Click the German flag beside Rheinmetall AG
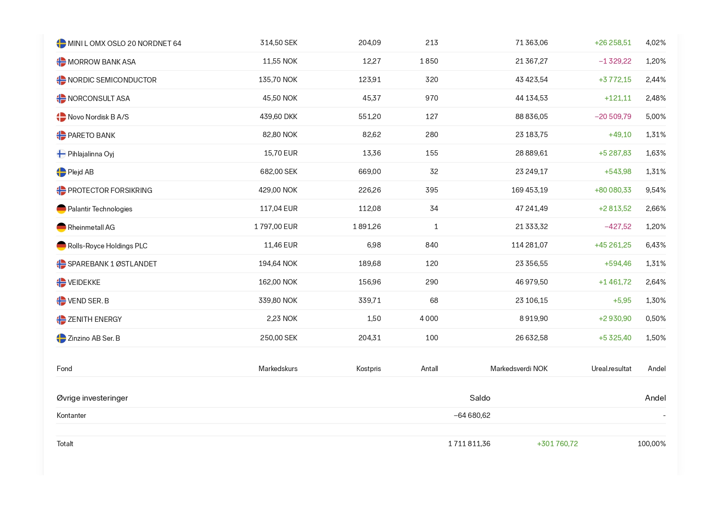 61,227
